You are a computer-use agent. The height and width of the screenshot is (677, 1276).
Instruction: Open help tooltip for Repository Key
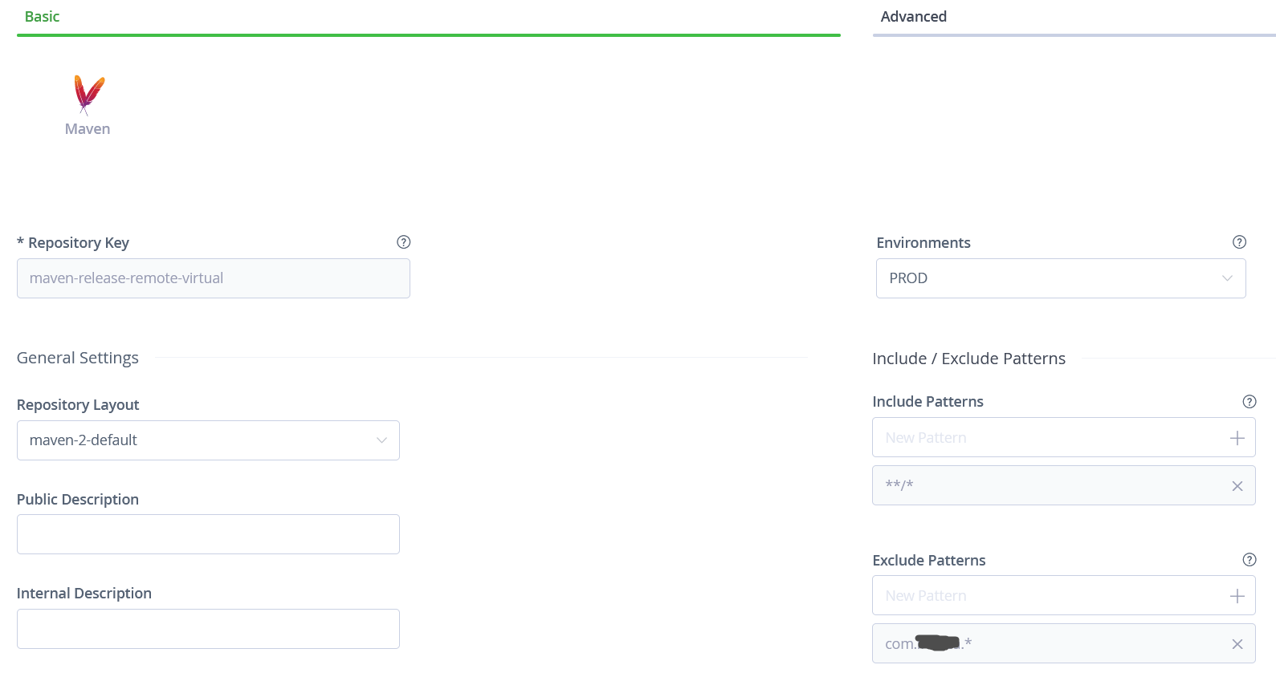pos(404,242)
